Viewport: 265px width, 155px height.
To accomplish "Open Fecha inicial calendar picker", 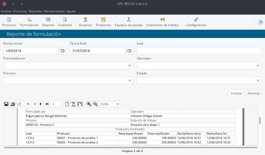I will [63, 51].
